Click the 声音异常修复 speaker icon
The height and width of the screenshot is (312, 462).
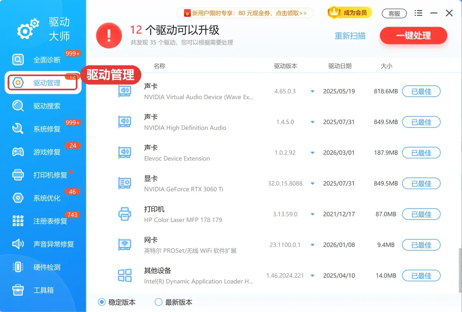coord(18,244)
